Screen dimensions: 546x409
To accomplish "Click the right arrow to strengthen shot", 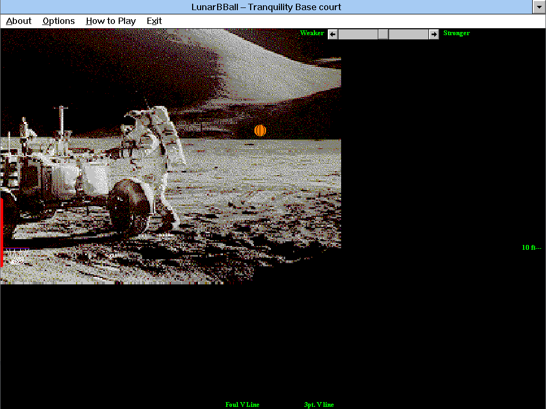I will 434,34.
